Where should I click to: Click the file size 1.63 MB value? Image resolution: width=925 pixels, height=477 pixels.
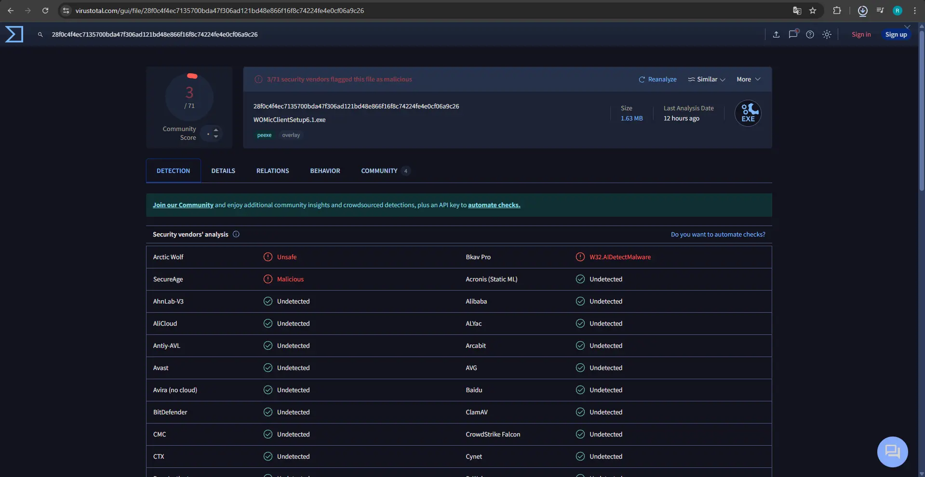pyautogui.click(x=631, y=118)
